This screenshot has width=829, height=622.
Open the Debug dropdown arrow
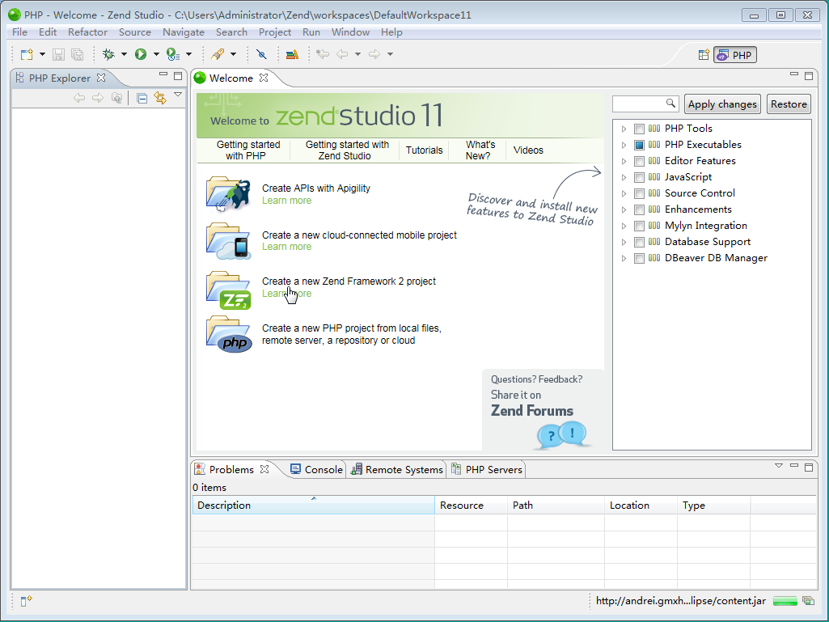124,54
